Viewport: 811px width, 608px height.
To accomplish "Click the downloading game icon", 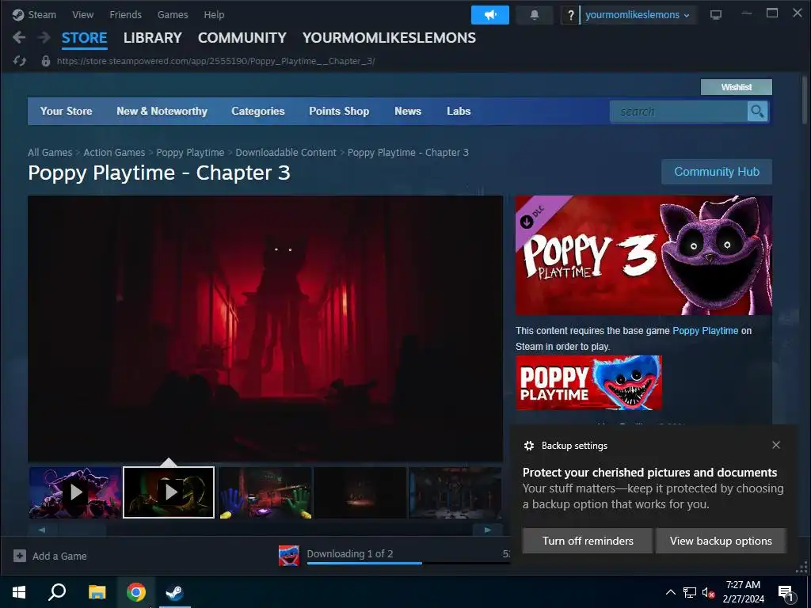I will click(288, 556).
